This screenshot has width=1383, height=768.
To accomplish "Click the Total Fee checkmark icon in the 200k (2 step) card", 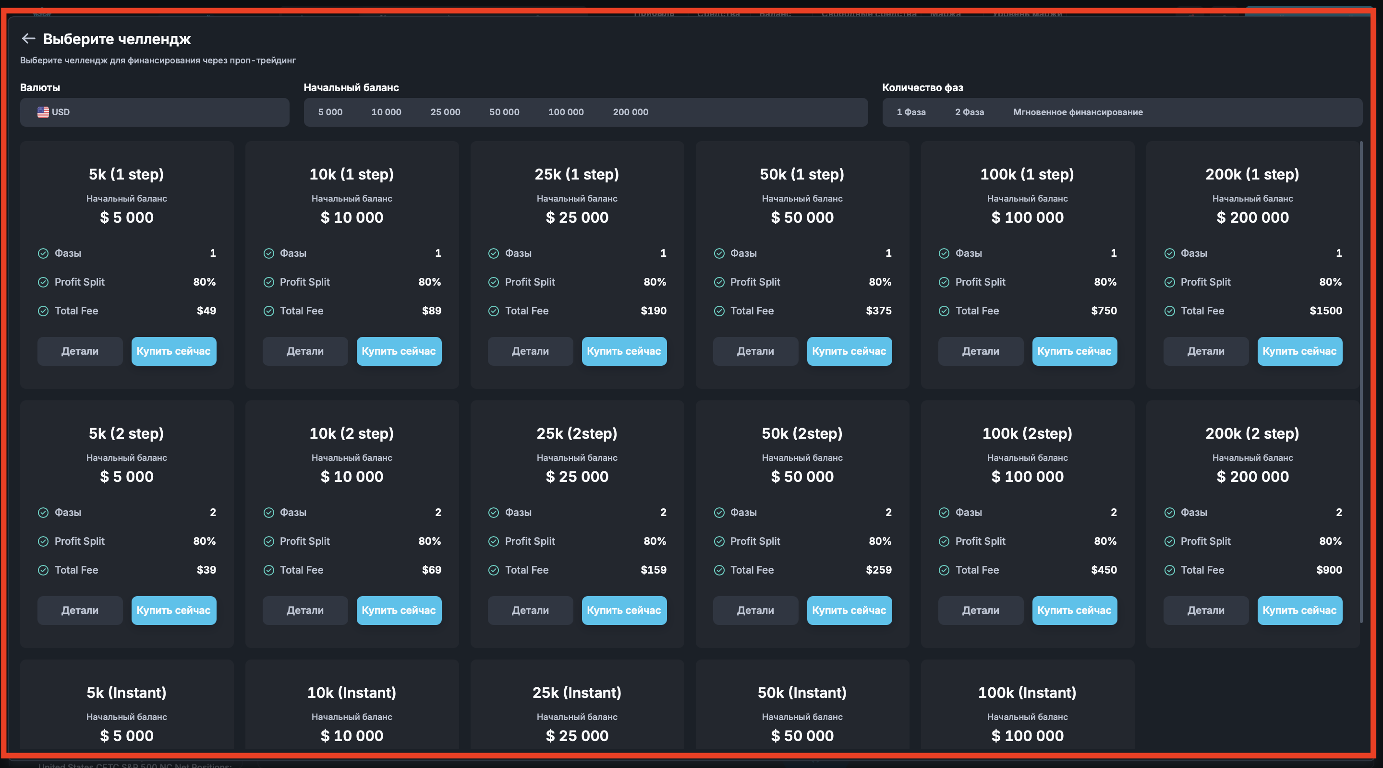I will click(1169, 571).
